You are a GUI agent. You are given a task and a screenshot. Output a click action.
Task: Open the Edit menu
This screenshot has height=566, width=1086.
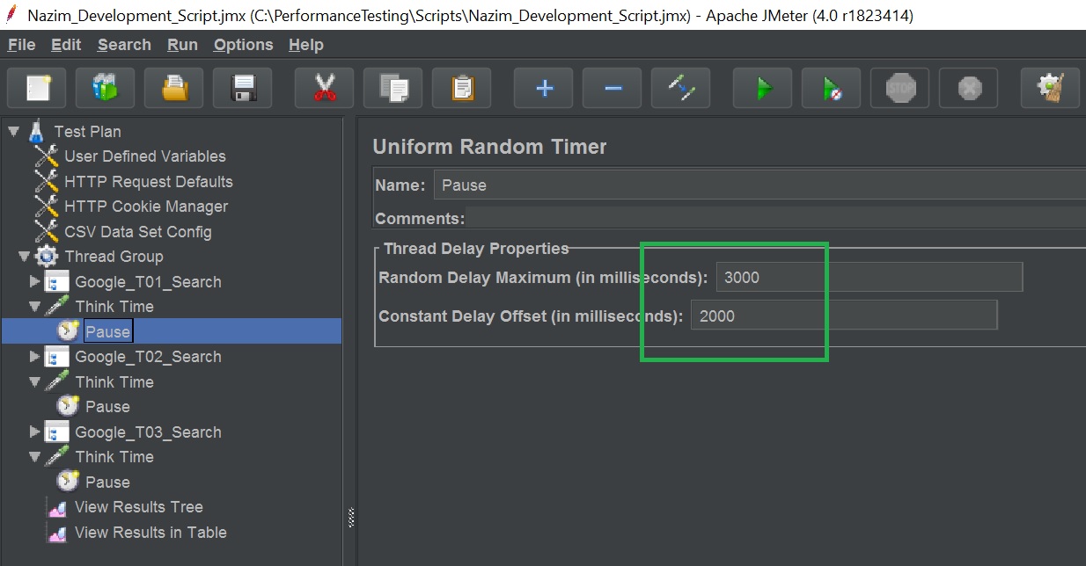point(66,45)
